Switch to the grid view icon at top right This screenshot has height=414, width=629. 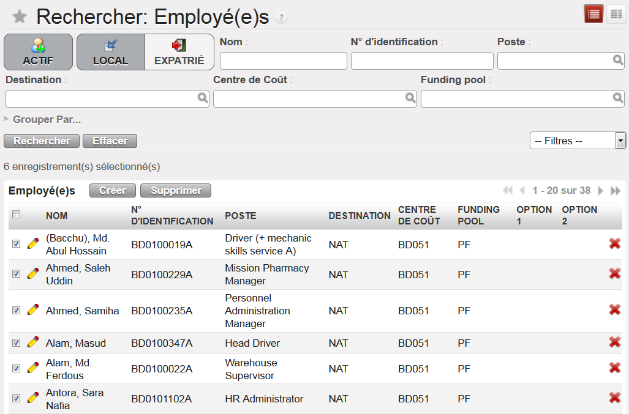[615, 15]
